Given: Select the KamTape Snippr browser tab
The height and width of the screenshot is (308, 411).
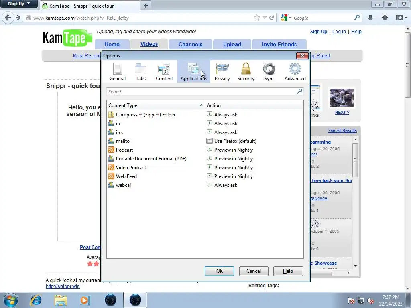Looking at the screenshot, I should [x=90, y=6].
